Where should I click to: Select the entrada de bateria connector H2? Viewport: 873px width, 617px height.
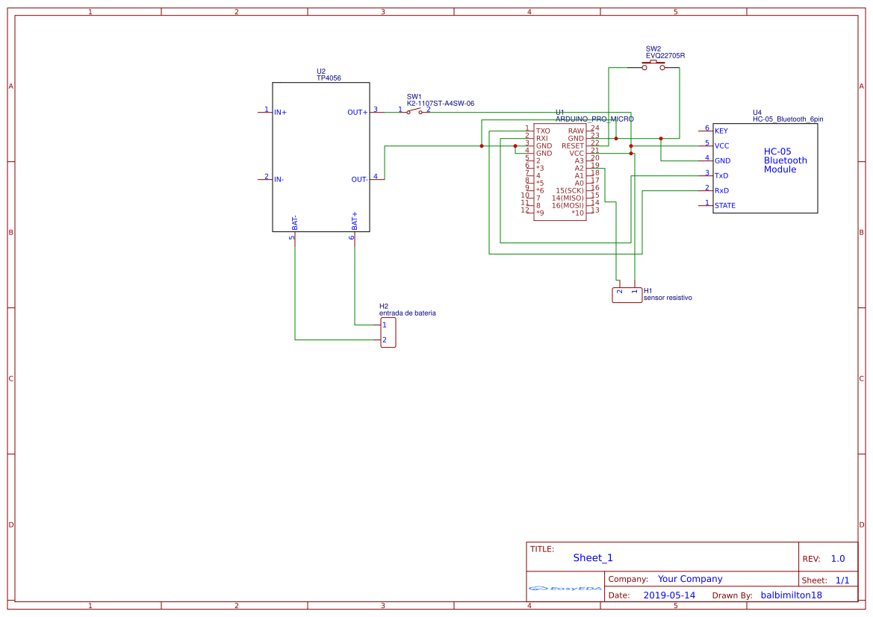pos(388,332)
